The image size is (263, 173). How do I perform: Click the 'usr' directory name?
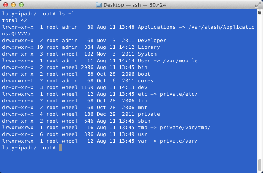[x=143, y=134]
